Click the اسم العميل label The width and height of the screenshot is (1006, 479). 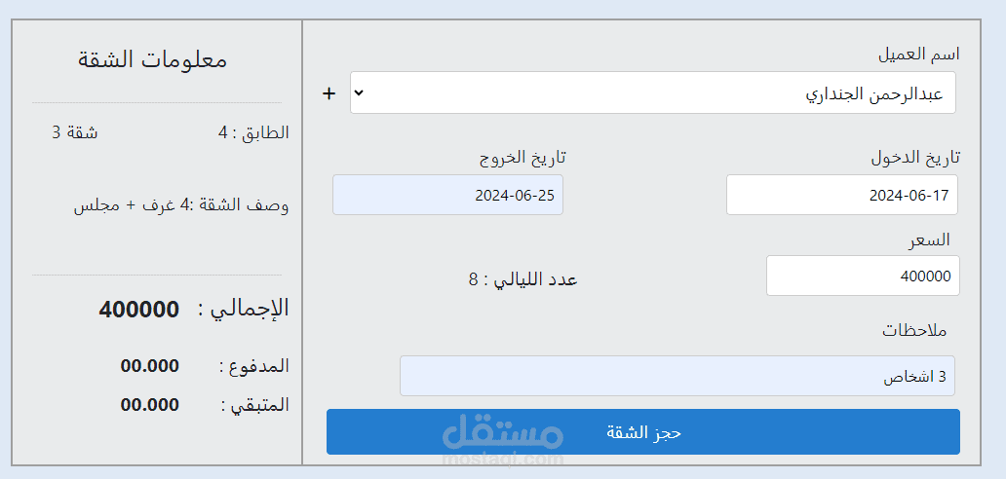tap(918, 55)
